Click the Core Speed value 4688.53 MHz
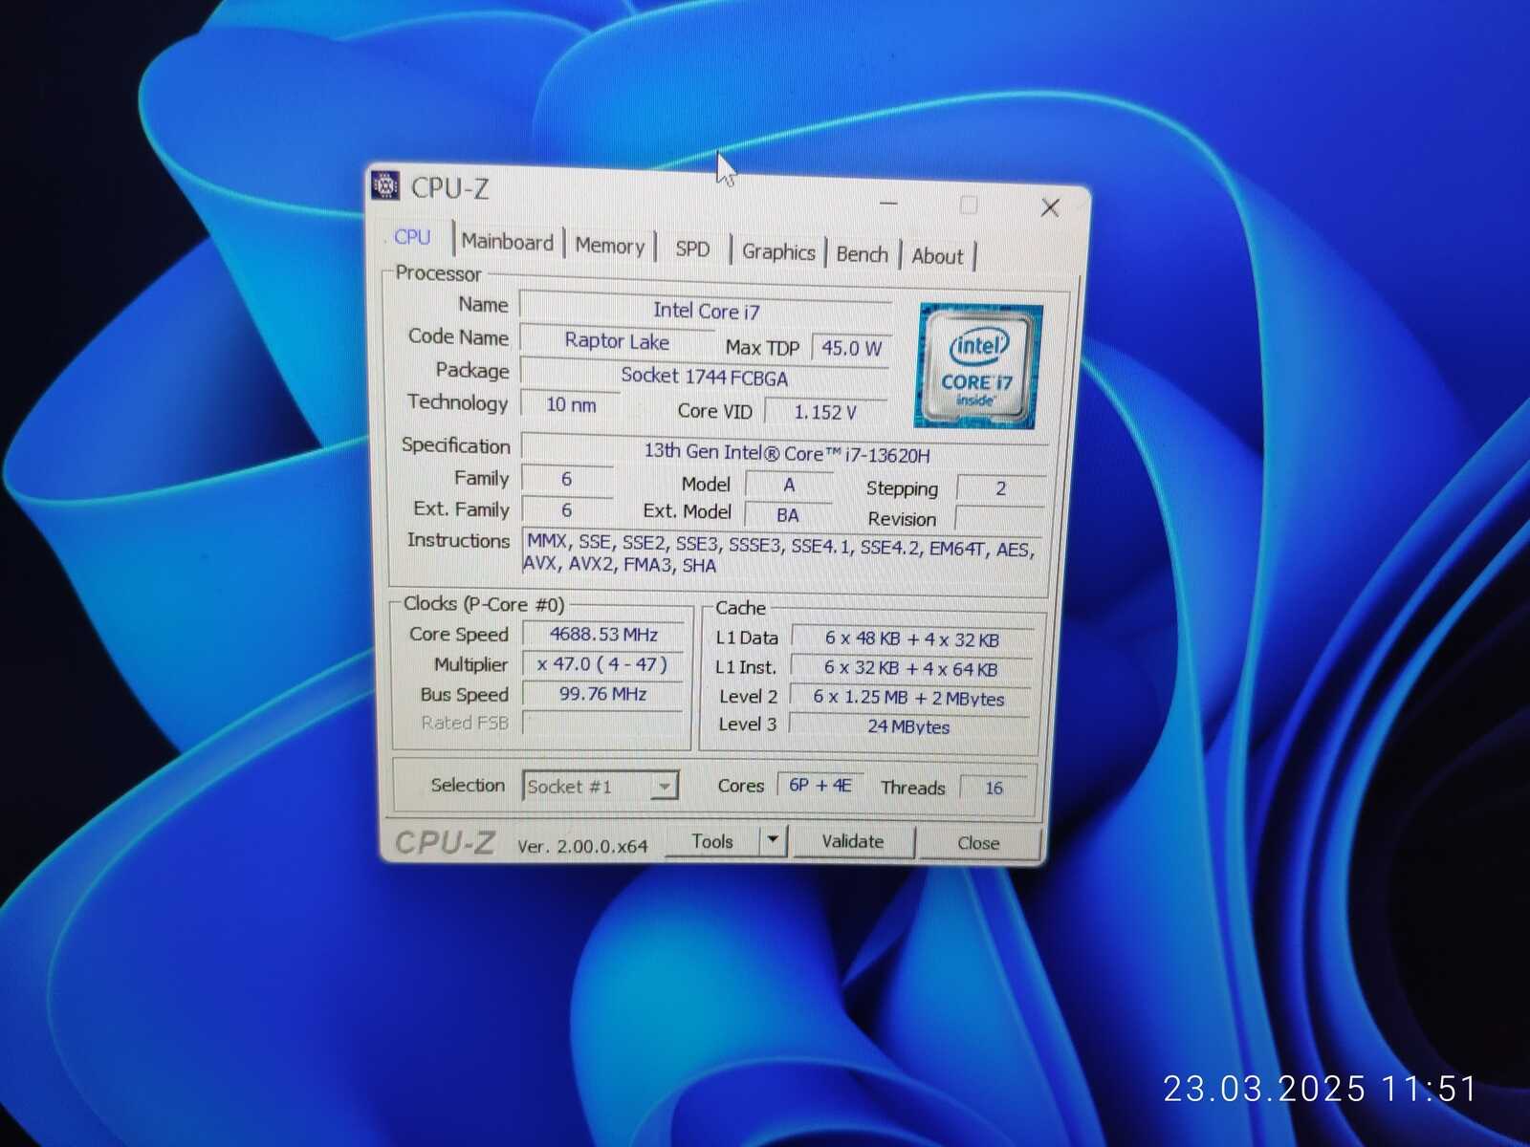The image size is (1530, 1147). (603, 634)
